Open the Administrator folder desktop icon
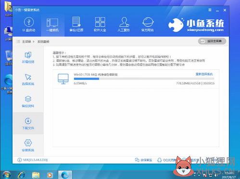This screenshot has height=179, width=240. click(x=8, y=9)
